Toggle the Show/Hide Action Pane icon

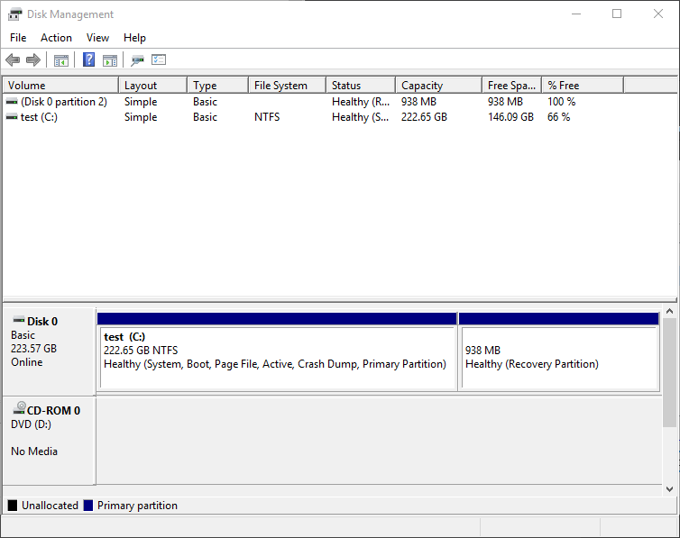[x=110, y=60]
